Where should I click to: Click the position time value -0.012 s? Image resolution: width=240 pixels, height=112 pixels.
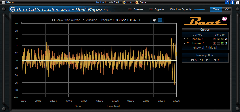(x=121, y=20)
